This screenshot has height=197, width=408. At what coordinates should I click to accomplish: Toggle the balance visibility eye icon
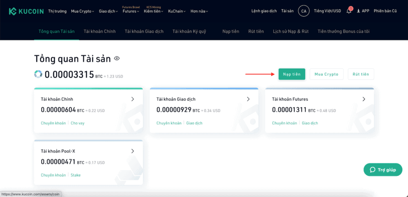point(117,59)
